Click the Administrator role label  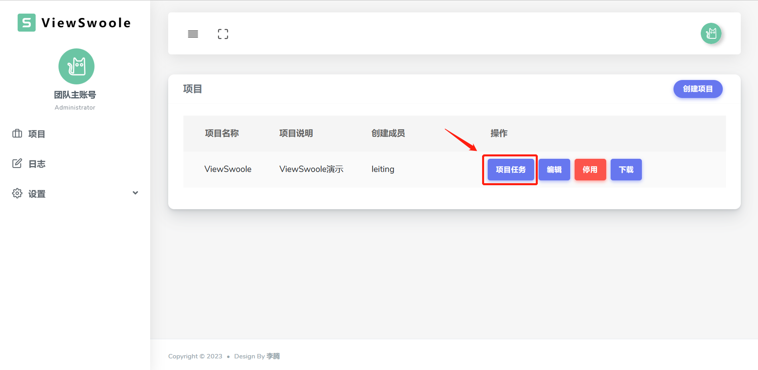(x=75, y=107)
